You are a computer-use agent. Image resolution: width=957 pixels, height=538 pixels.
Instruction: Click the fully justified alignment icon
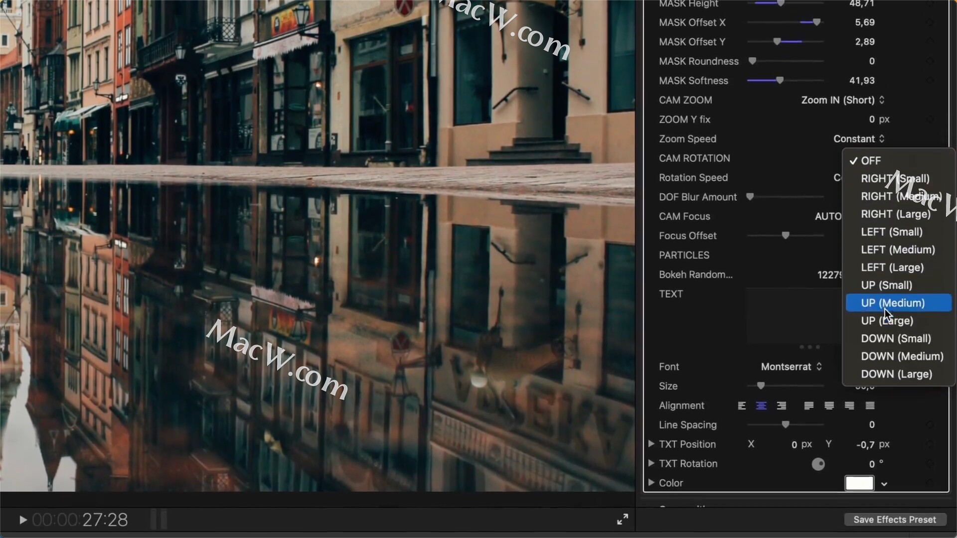pyautogui.click(x=869, y=405)
